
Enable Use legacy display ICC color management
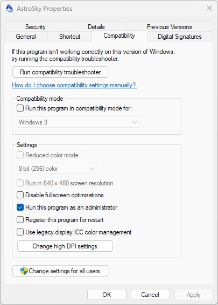tap(20, 232)
